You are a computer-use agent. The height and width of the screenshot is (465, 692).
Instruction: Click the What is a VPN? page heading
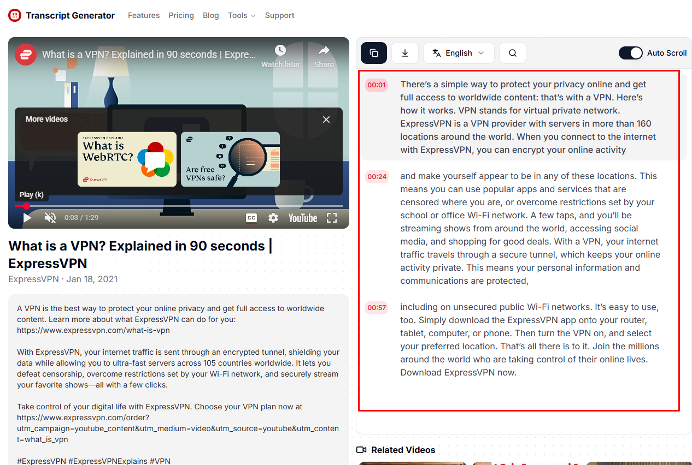[140, 254]
